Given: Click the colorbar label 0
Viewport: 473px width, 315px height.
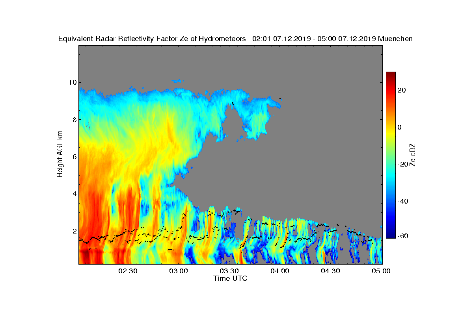Looking at the screenshot, I should (x=400, y=127).
